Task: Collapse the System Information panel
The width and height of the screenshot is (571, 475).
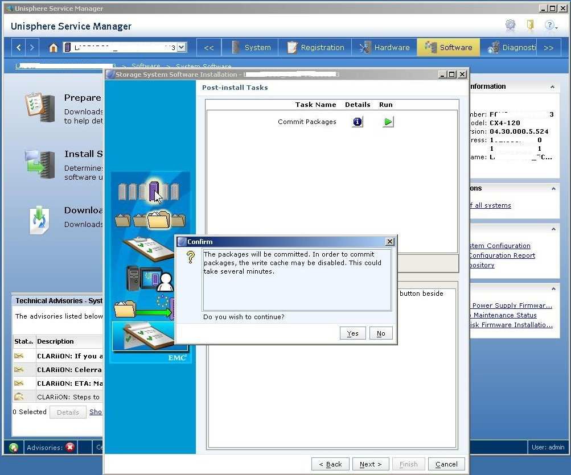Action: click(552, 86)
